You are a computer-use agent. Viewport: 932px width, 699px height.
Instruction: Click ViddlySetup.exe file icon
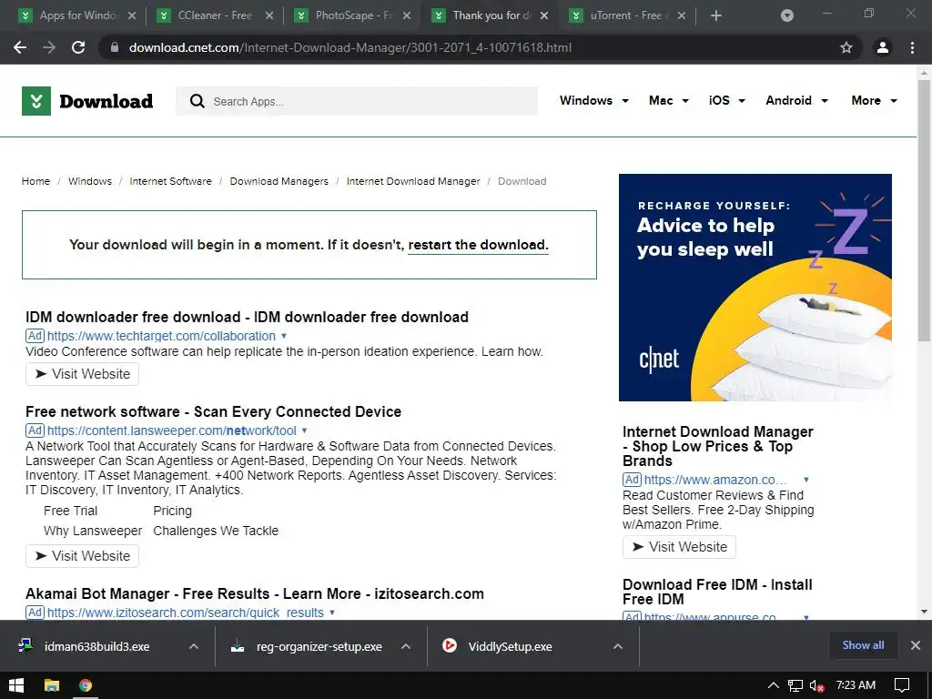(450, 645)
